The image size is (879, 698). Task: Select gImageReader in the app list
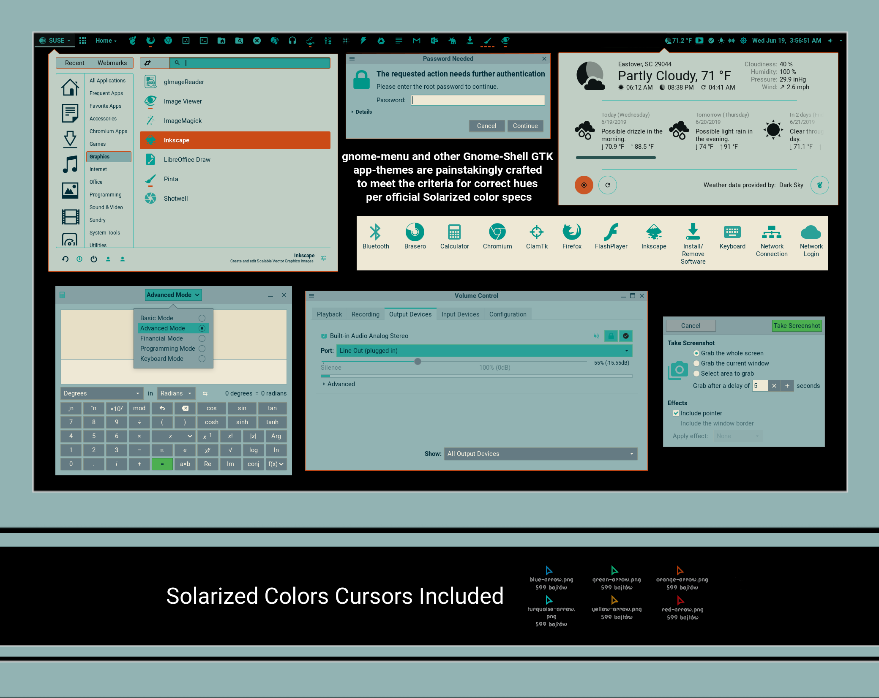pos(235,82)
